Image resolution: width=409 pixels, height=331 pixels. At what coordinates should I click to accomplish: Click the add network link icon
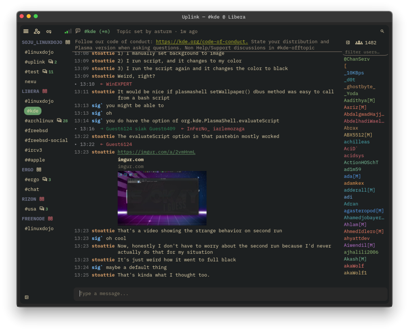(49, 31)
